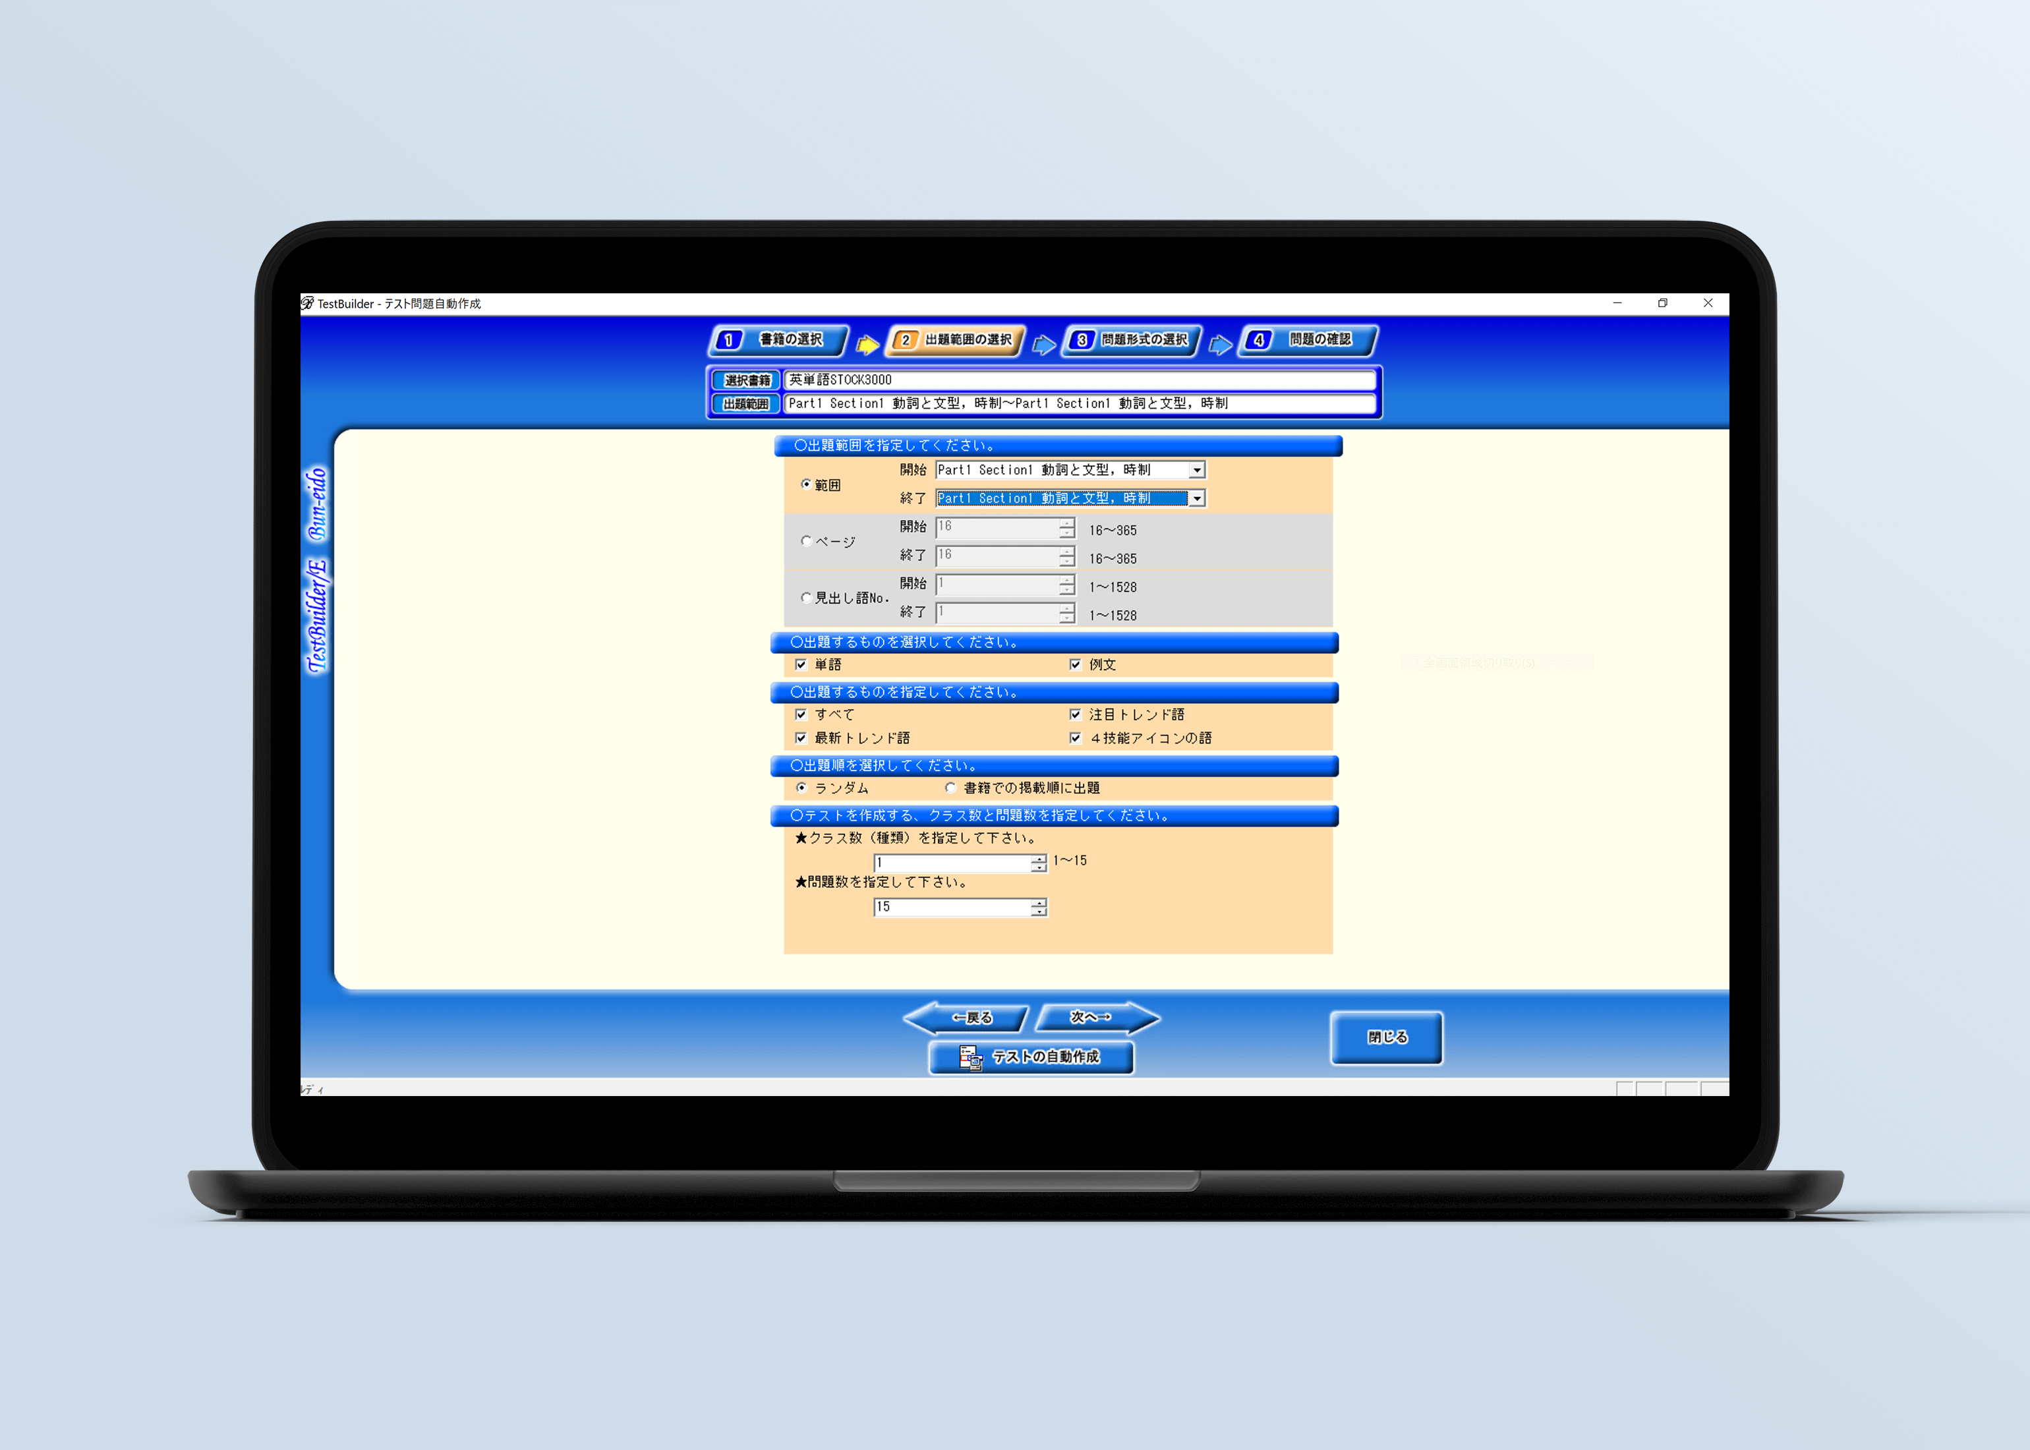
Task: Click the TestBuilder app icon in title bar
Action: 308,304
